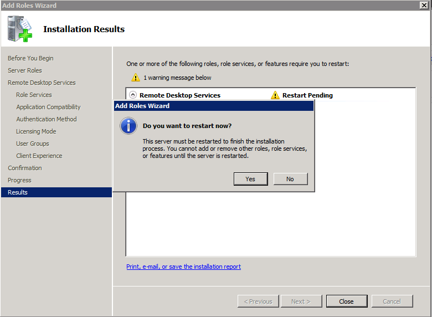This screenshot has width=432, height=317.
Task: Select the Progress step
Action: pos(19,180)
